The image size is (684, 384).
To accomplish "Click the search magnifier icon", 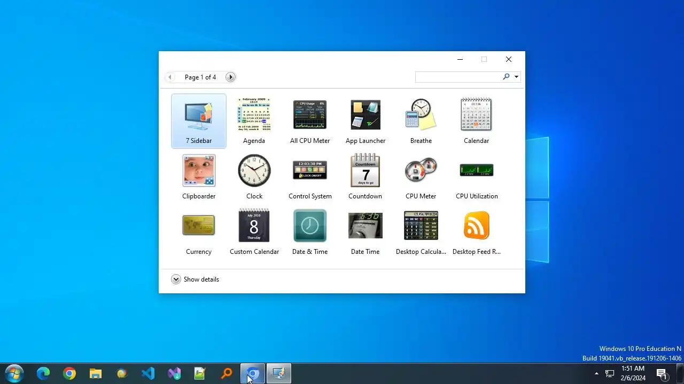I will click(x=506, y=77).
